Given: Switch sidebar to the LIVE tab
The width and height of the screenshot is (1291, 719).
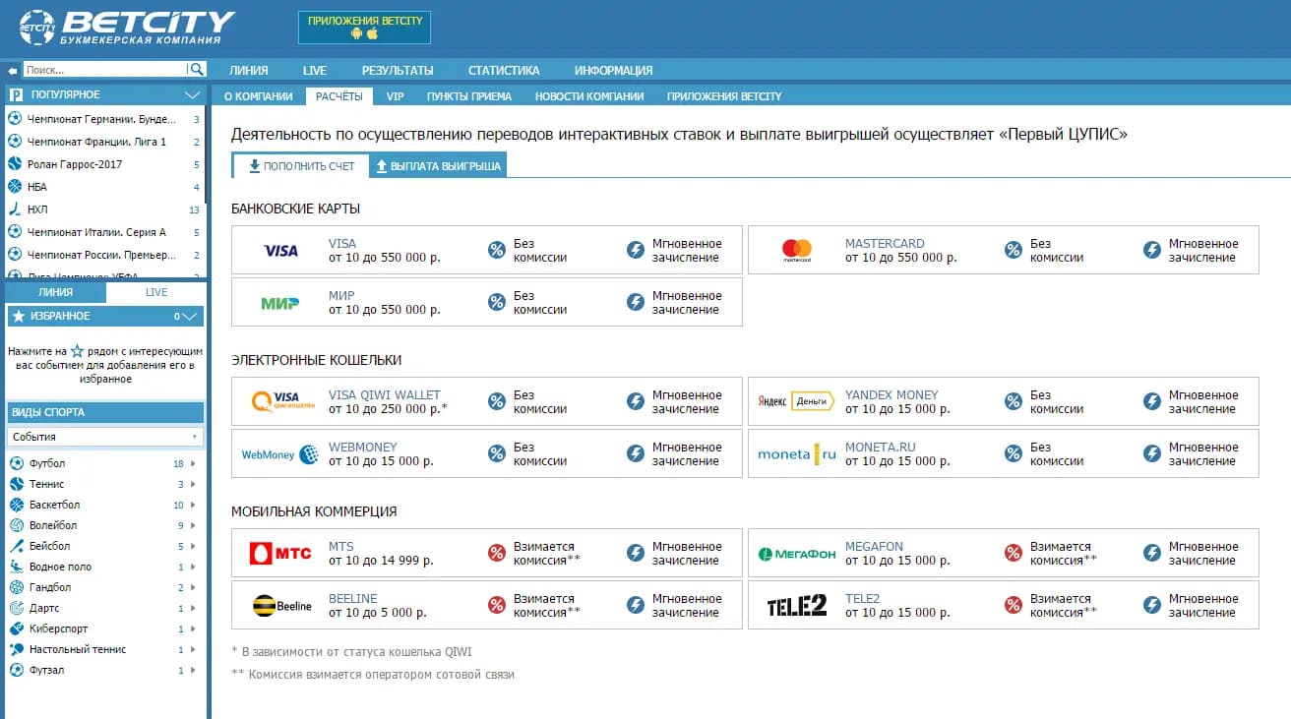Looking at the screenshot, I should point(156,292).
